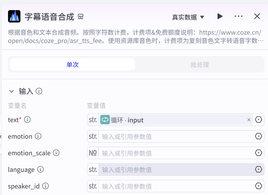Run the node with the play button
This screenshot has width=268, height=195.
pyautogui.click(x=220, y=16)
